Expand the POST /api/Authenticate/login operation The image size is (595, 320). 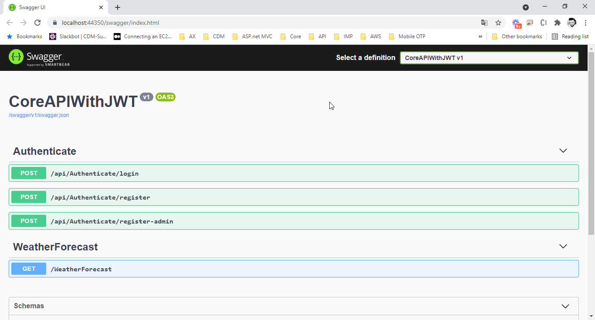click(294, 173)
